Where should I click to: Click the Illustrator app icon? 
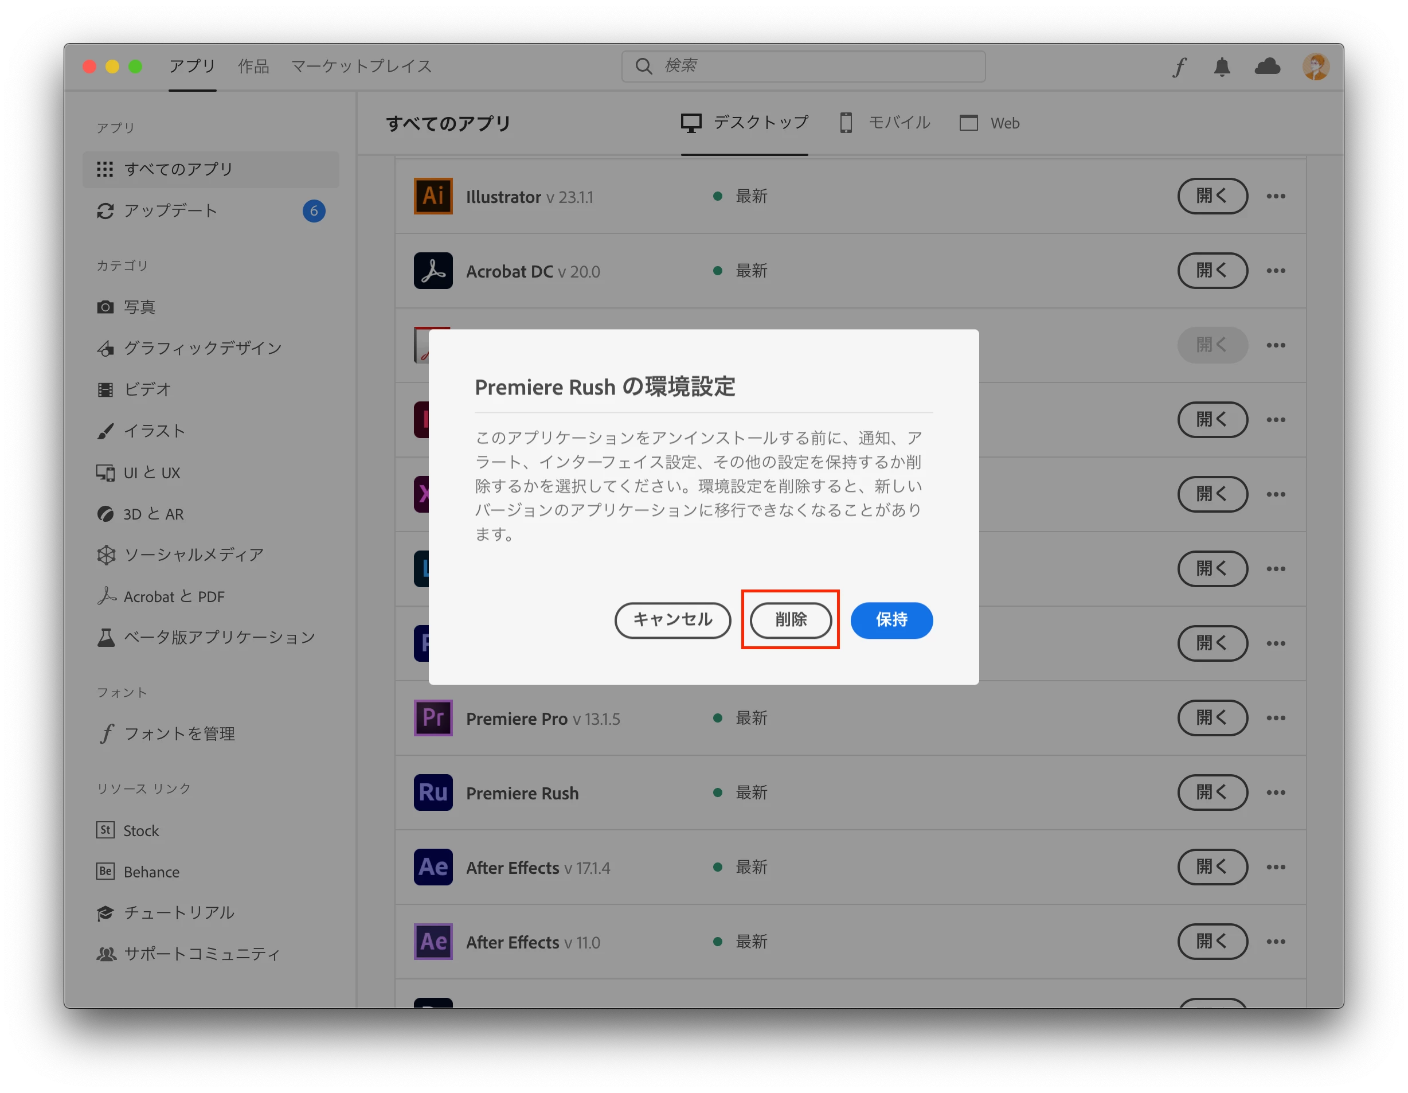click(x=433, y=196)
